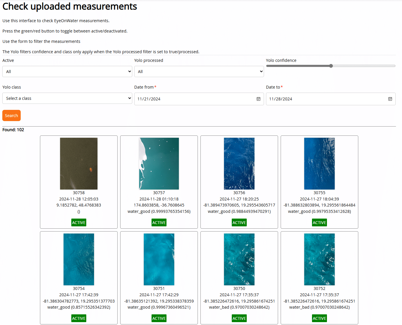Open the water photo for measurement 30750
The image size is (402, 325).
(239, 259)
